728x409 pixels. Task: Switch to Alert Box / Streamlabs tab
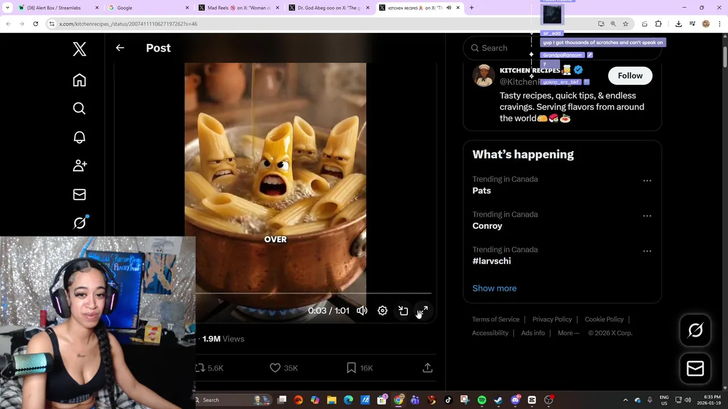click(59, 8)
